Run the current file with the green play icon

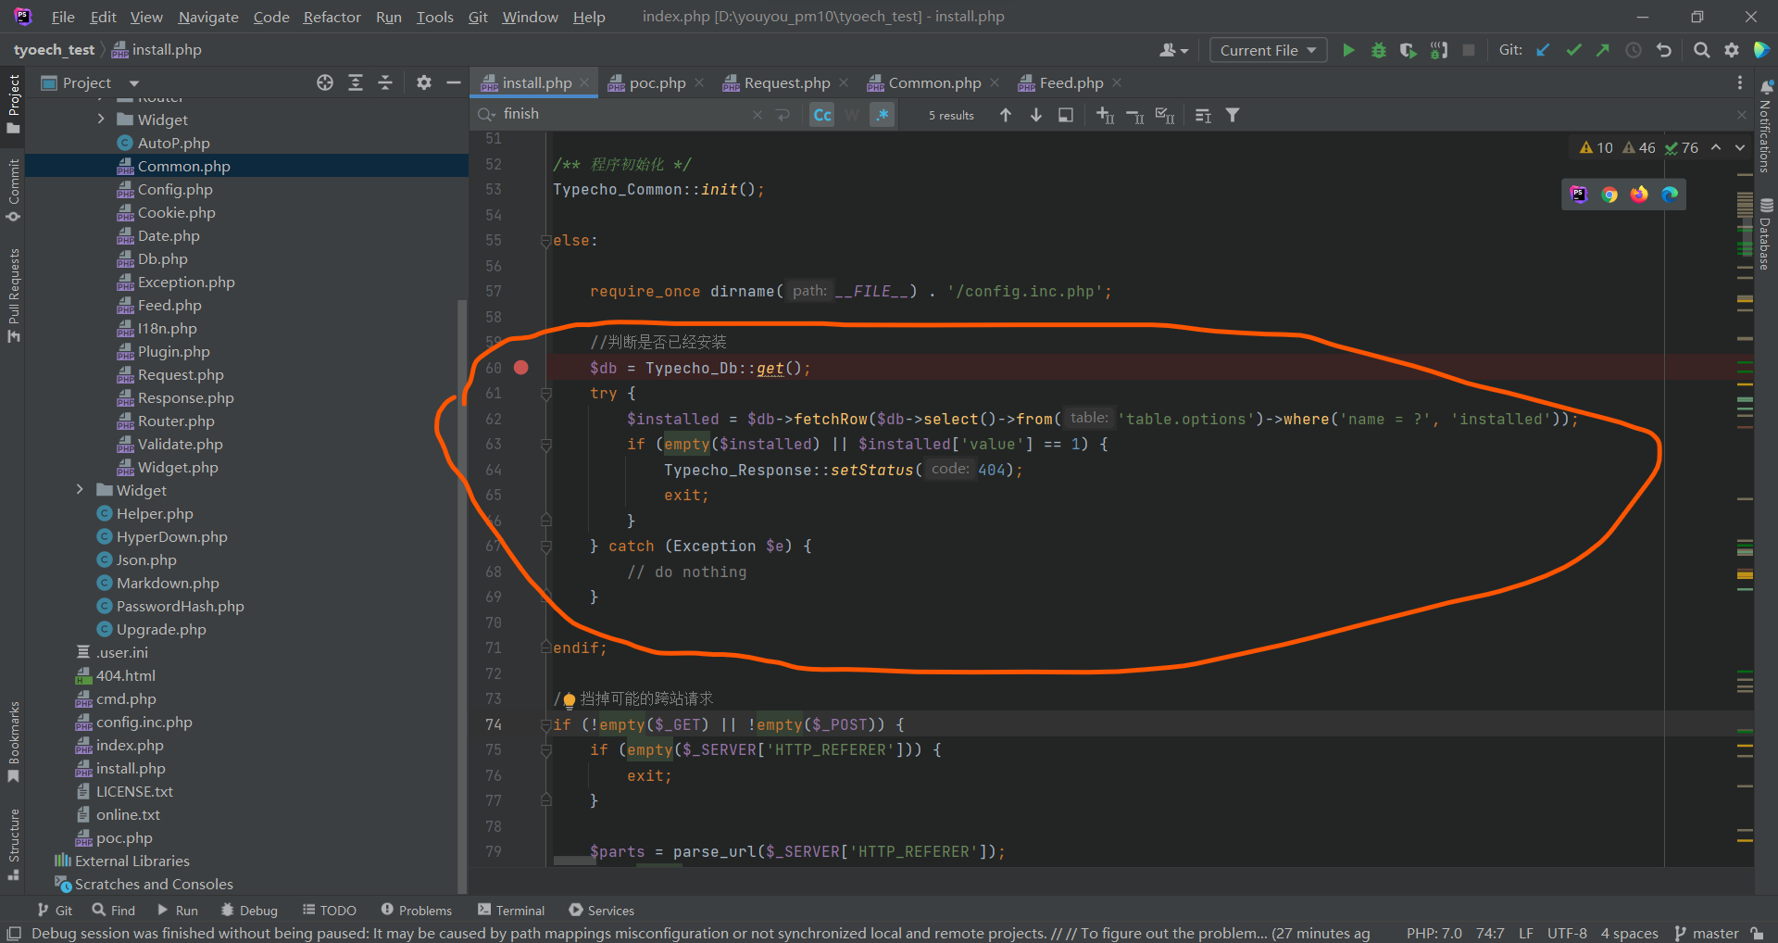pyautogui.click(x=1349, y=50)
